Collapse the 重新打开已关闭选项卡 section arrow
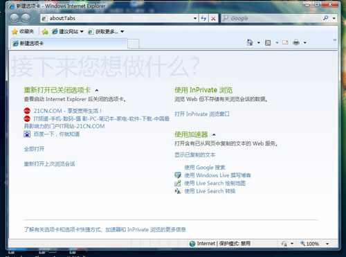This screenshot has height=257, width=346. pos(97,91)
